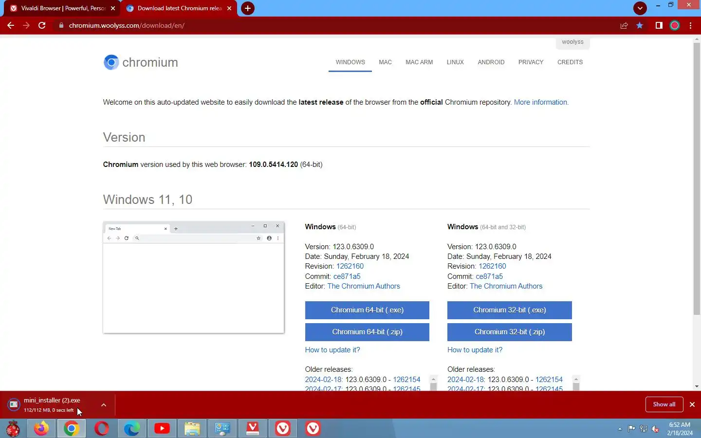This screenshot has height=438, width=701.
Task: Click the 64-bit older releases scrollbar
Action: click(x=433, y=383)
